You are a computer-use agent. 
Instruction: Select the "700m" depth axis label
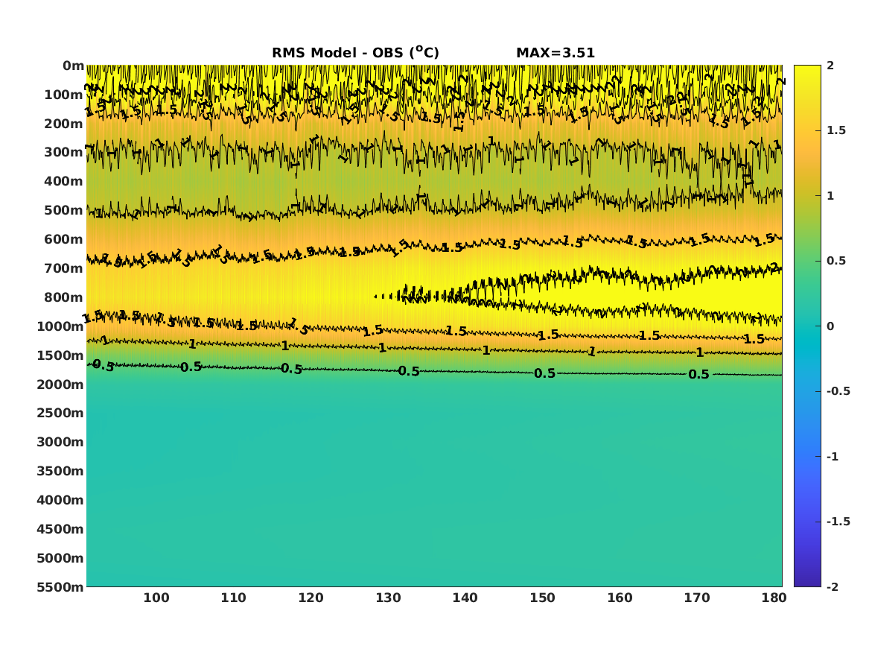[64, 268]
